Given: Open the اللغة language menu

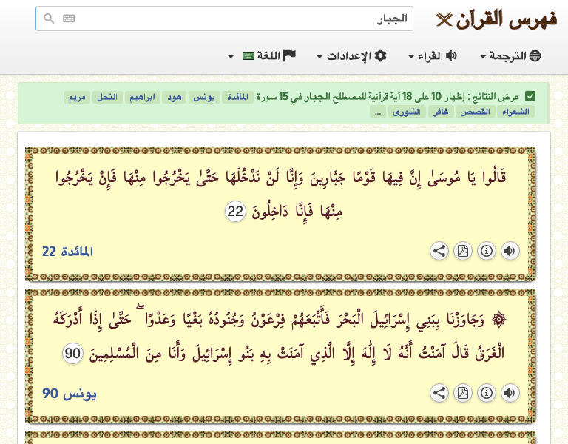Looking at the screenshot, I should click(x=263, y=55).
